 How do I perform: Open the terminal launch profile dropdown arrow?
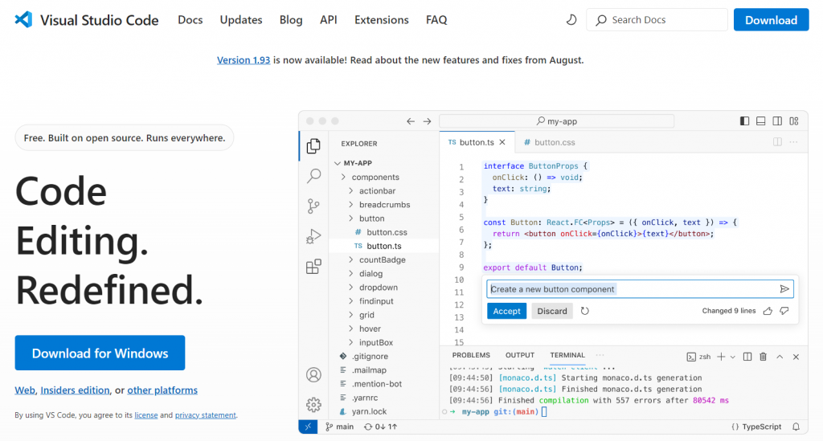pos(733,357)
